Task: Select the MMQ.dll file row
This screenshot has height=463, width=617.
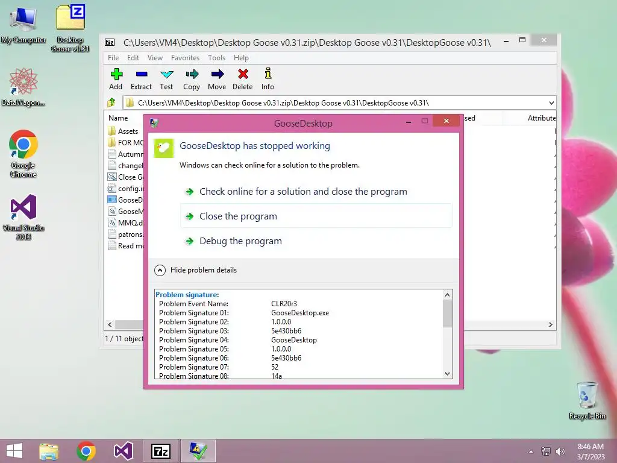Action: coord(125,223)
